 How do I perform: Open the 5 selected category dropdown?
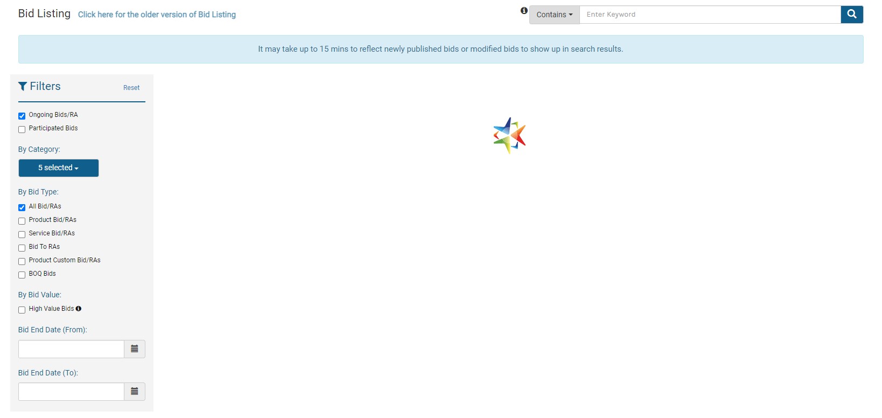pyautogui.click(x=59, y=168)
